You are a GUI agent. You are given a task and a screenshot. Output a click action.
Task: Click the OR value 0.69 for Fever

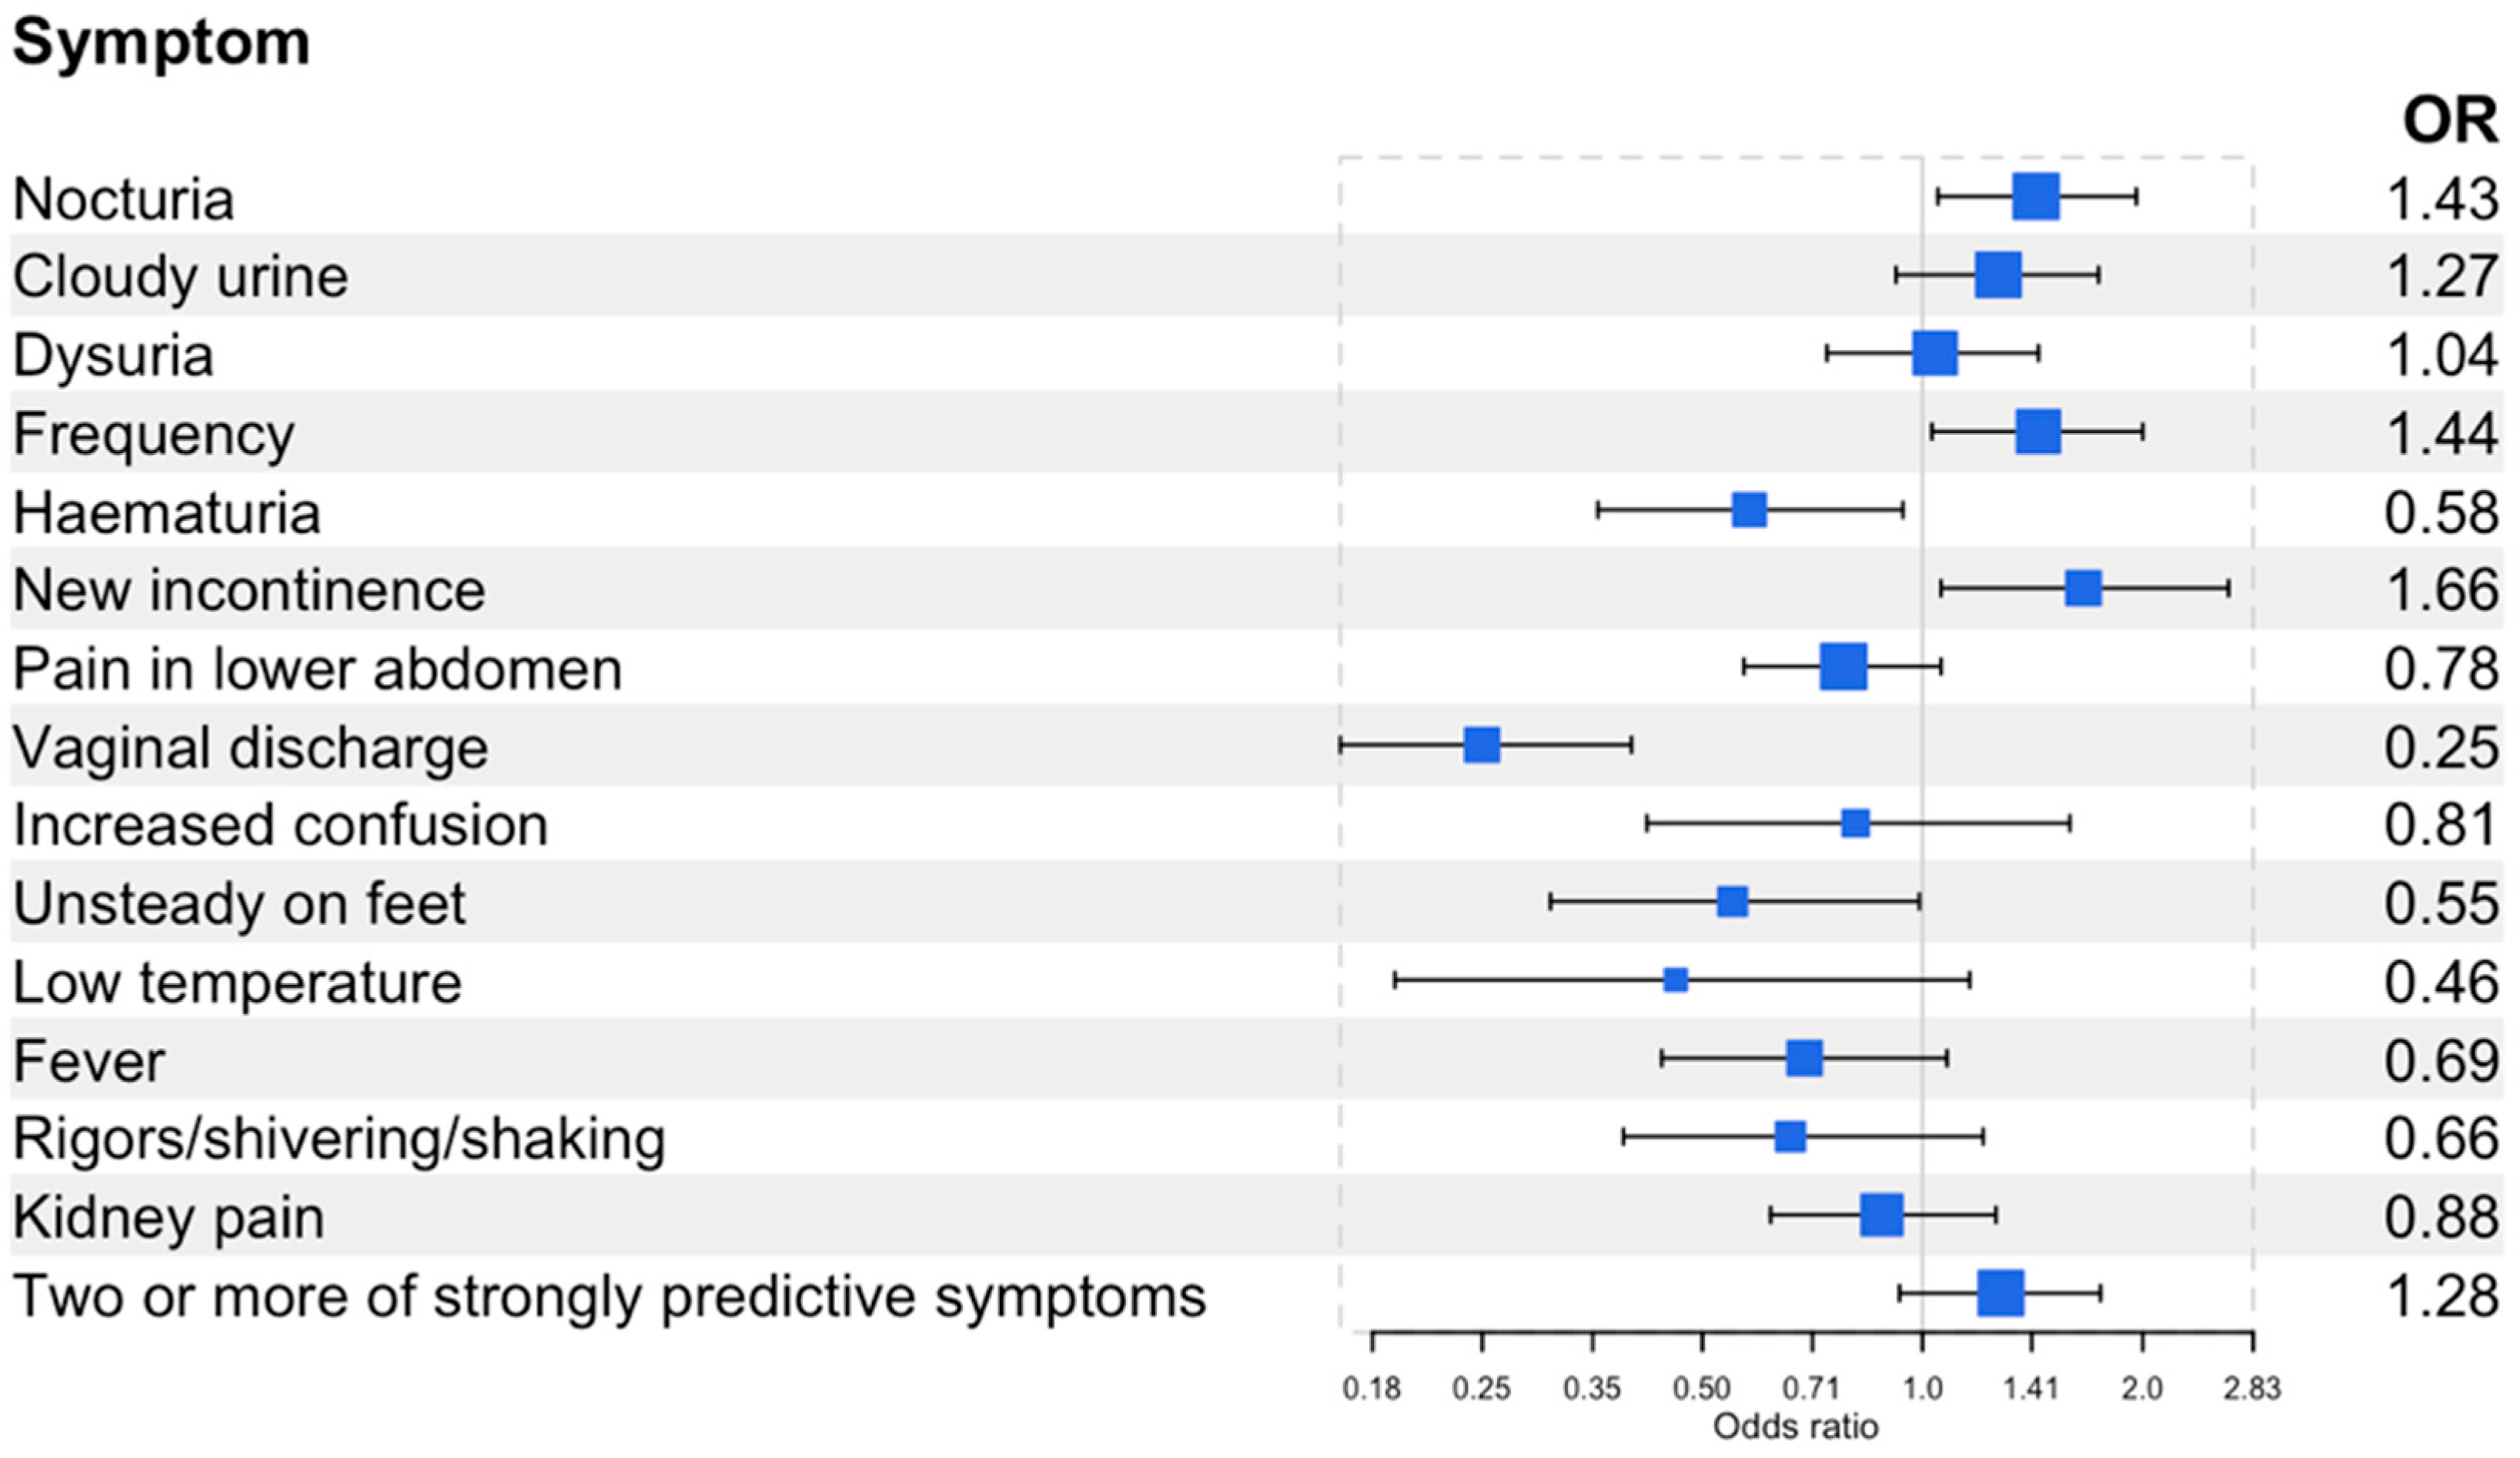2441,1060
